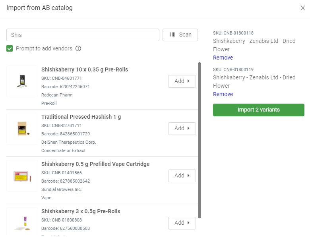Expand Add for Shishkaberry 3 x 0.5g Pre-Rolls
310x237 pixels.
182,223
